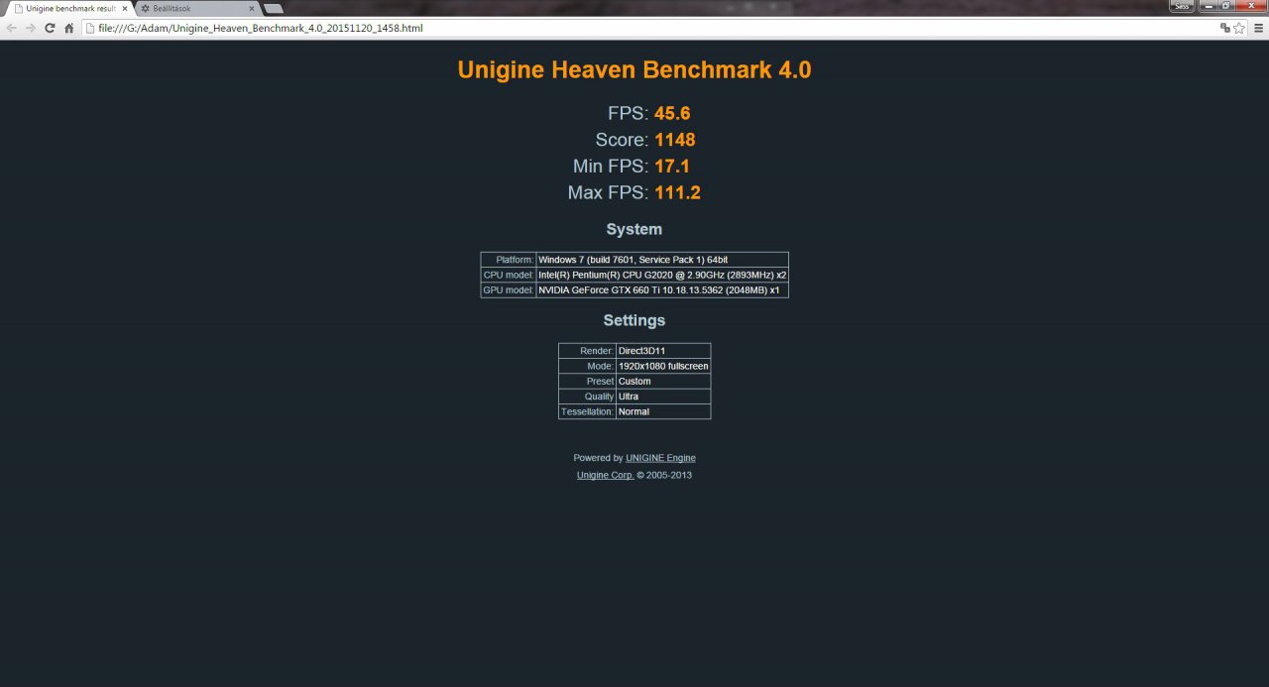Follow the UNIGINE Engine link
This screenshot has width=1269, height=687.
click(x=660, y=458)
